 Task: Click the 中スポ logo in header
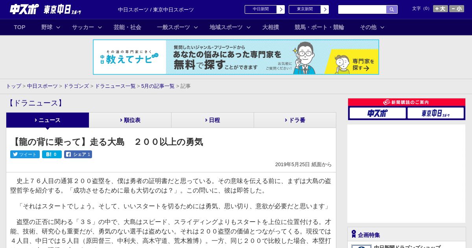[x=24, y=9]
